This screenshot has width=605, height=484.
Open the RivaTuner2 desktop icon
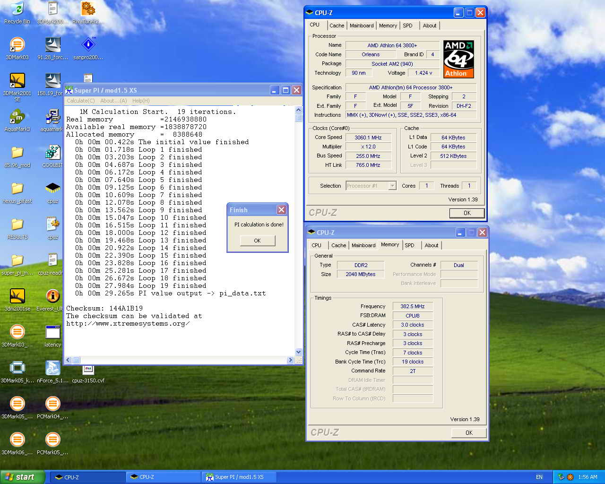(x=88, y=12)
